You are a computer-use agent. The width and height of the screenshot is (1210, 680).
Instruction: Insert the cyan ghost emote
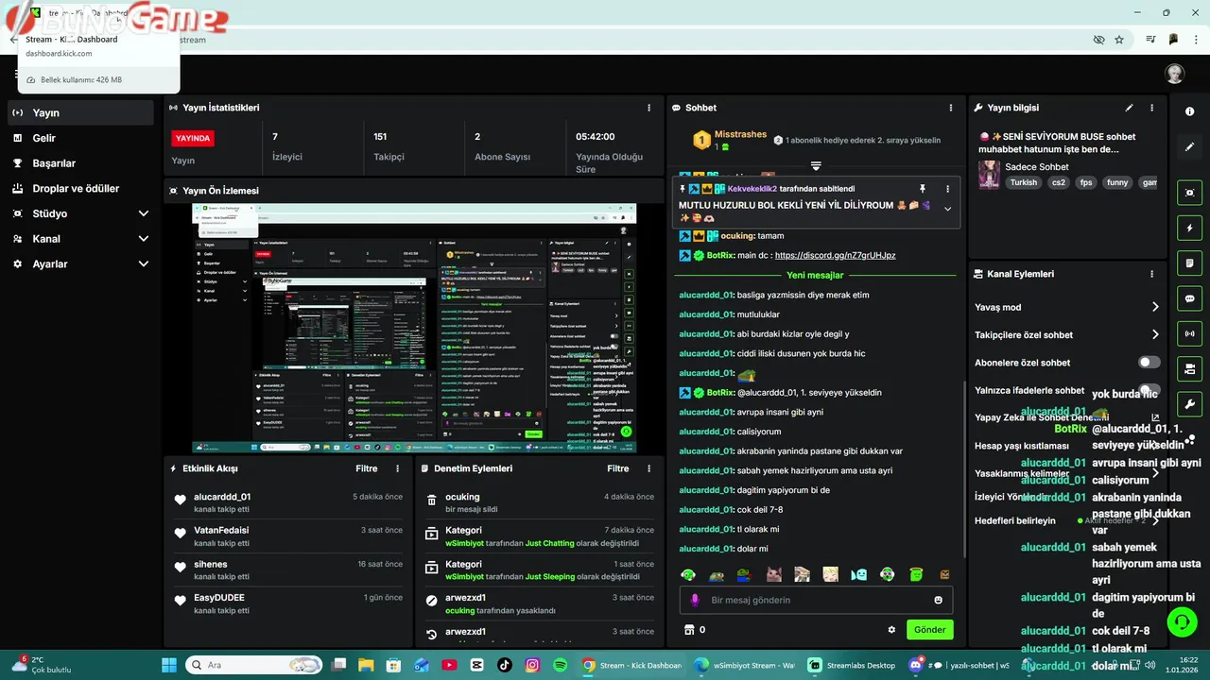tap(858, 574)
